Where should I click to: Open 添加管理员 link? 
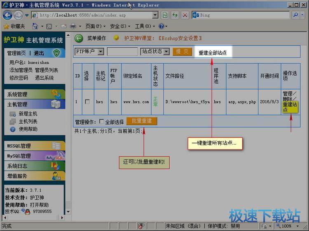(x=21, y=70)
